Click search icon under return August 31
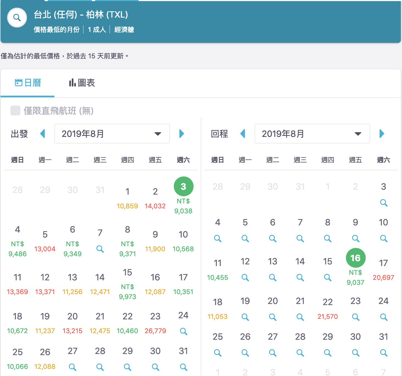 coord(384,353)
